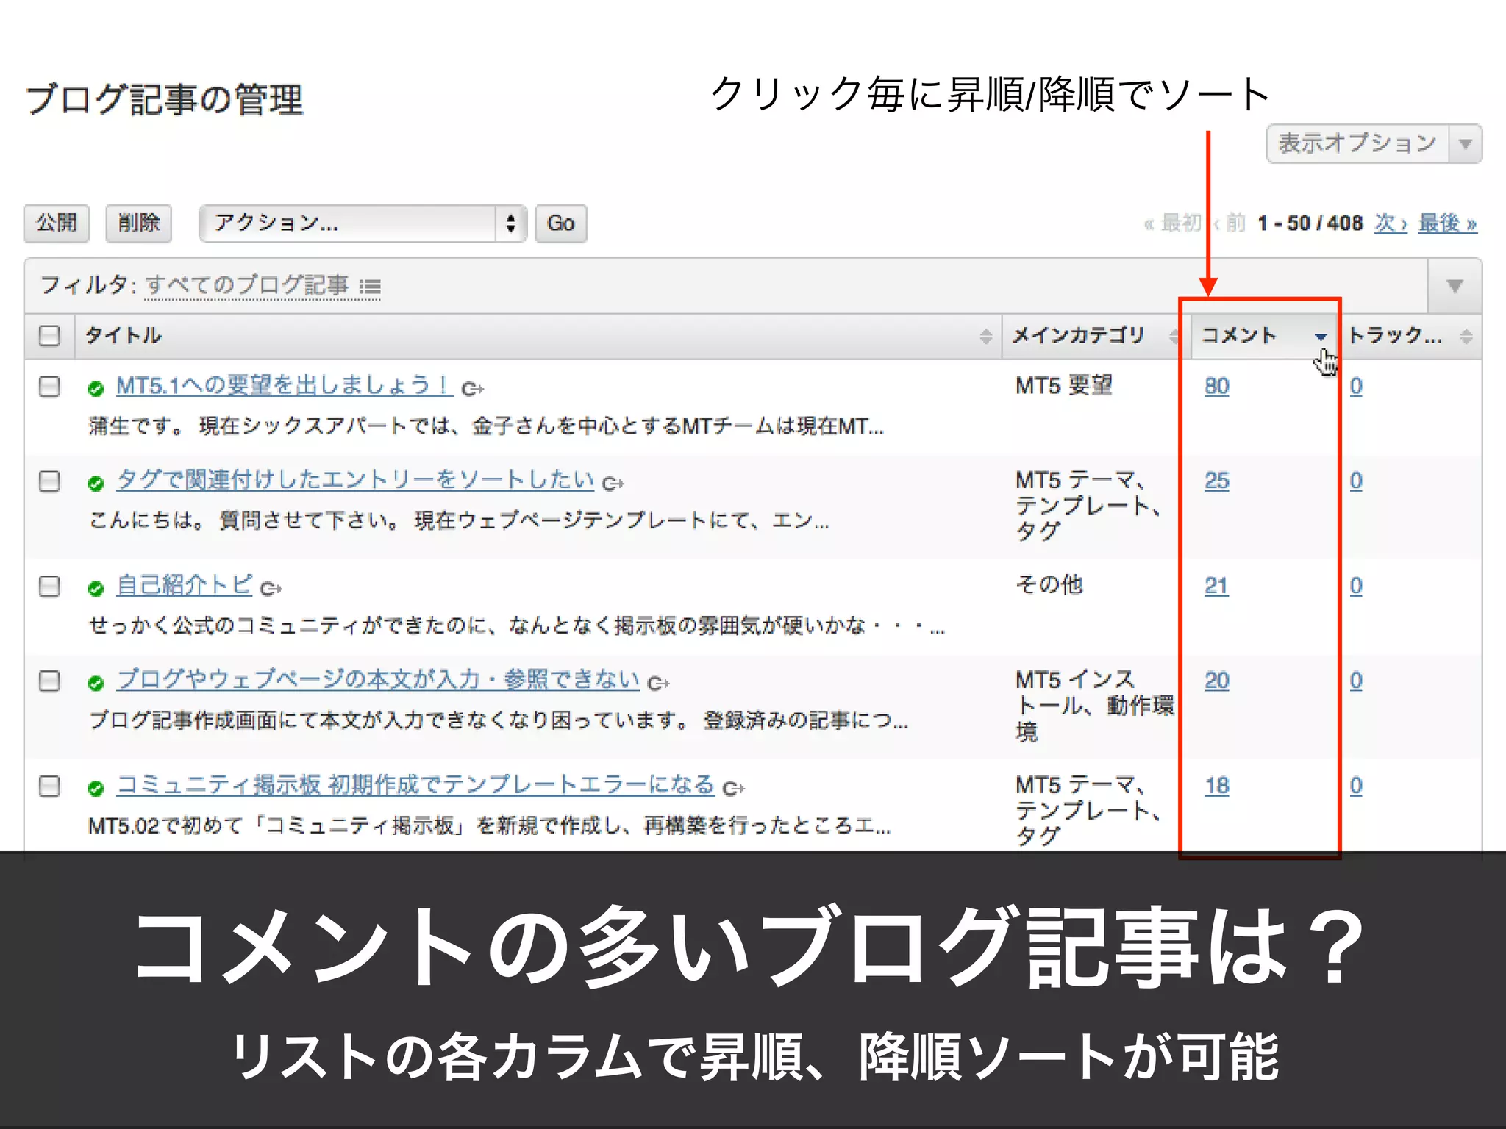Click the view-entry icon next to MT5.1への要望を出しましょう！

[472, 388]
